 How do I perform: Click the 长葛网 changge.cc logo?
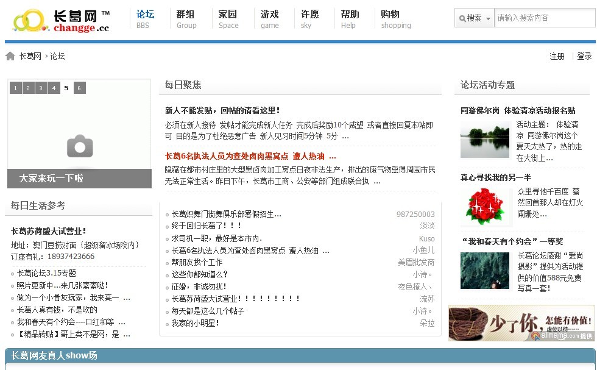[x=62, y=21]
